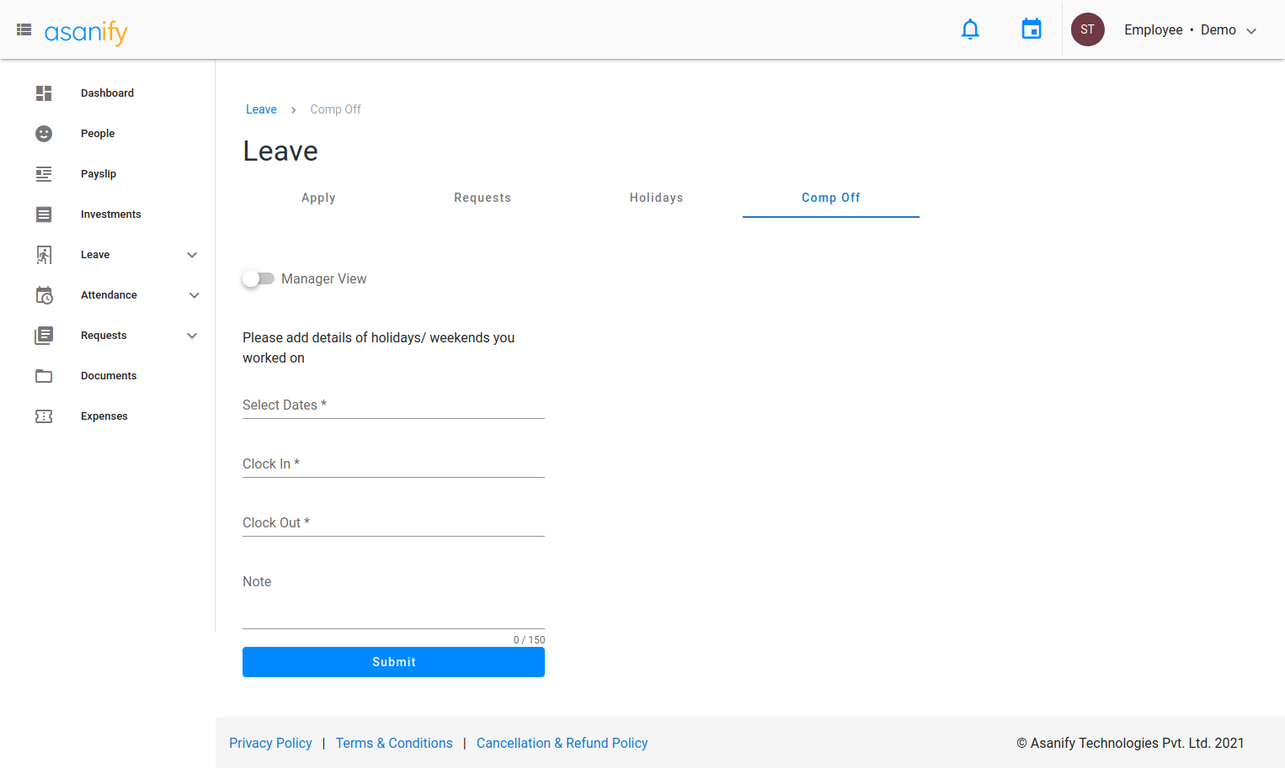Open the Privacy Policy link
This screenshot has height=768, width=1285.
pos(270,743)
